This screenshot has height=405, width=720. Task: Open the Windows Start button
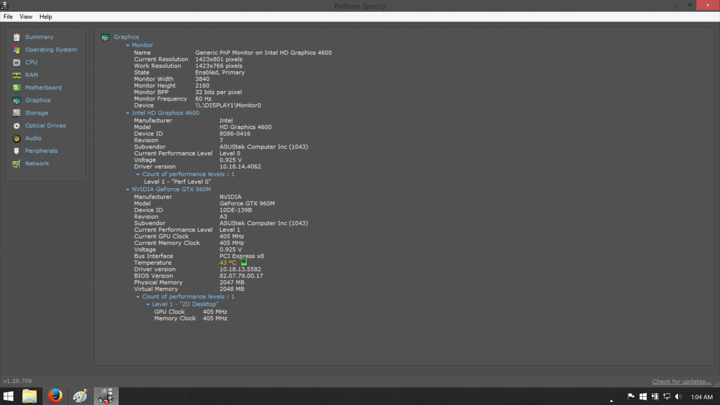click(9, 396)
